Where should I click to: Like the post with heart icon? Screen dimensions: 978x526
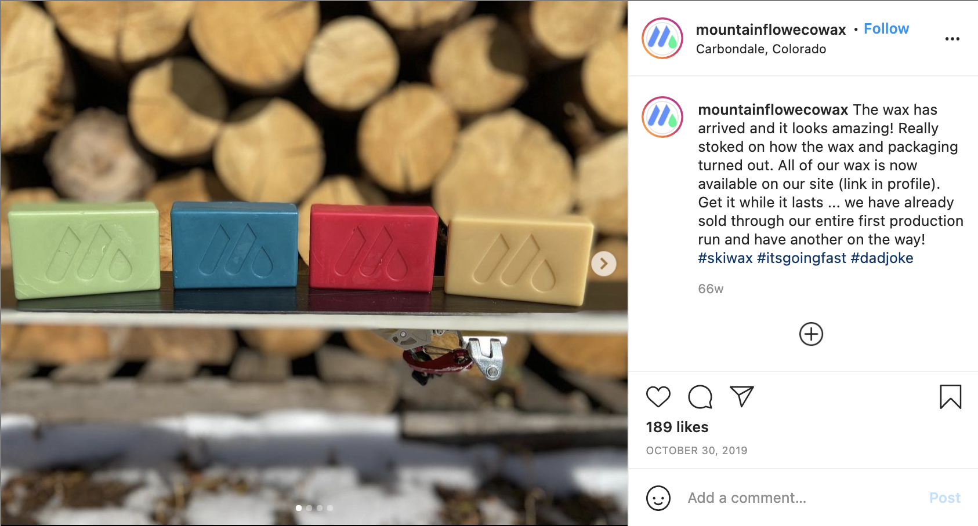coord(658,397)
